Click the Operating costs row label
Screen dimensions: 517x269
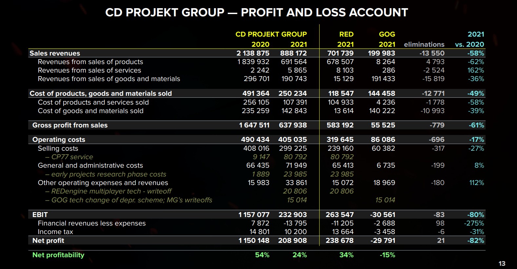click(59, 140)
